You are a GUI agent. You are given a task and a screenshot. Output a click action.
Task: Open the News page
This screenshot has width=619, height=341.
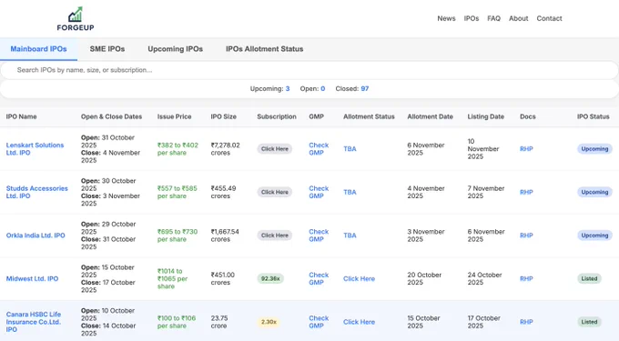point(446,18)
